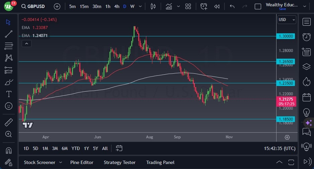The height and width of the screenshot is (169, 314).
Task: Open the USD currency dropdown
Action: click(x=287, y=20)
